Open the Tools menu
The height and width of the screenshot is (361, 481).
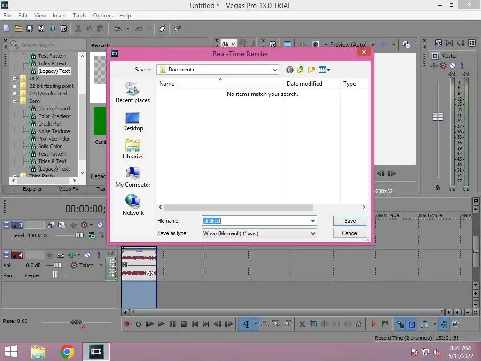[79, 16]
